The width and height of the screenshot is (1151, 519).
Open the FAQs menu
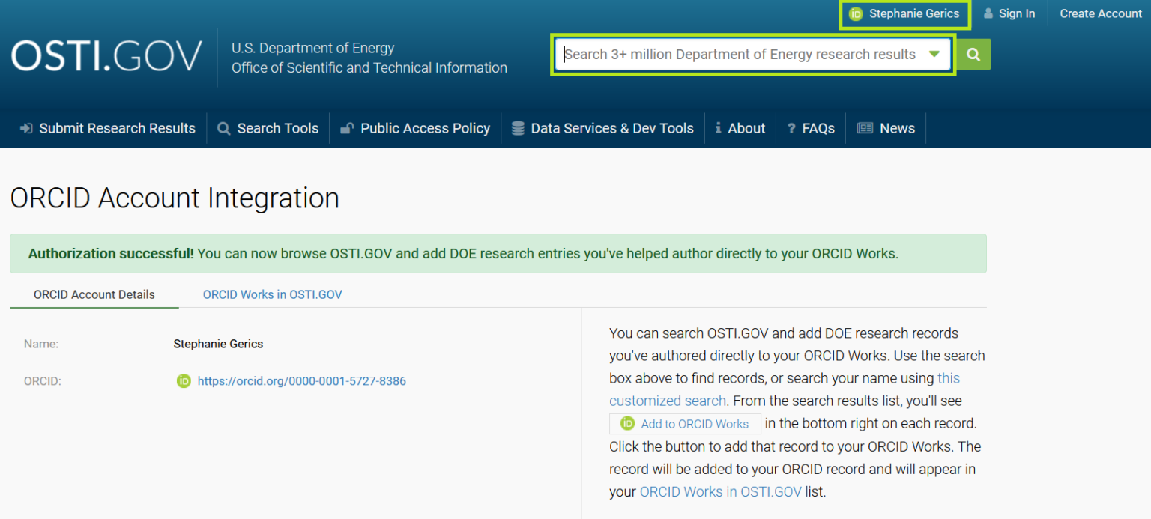(818, 129)
